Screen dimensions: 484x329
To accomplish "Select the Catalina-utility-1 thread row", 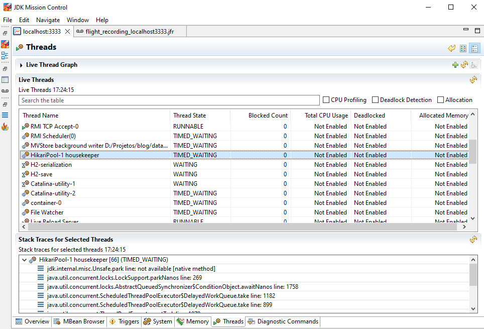I will (x=244, y=184).
